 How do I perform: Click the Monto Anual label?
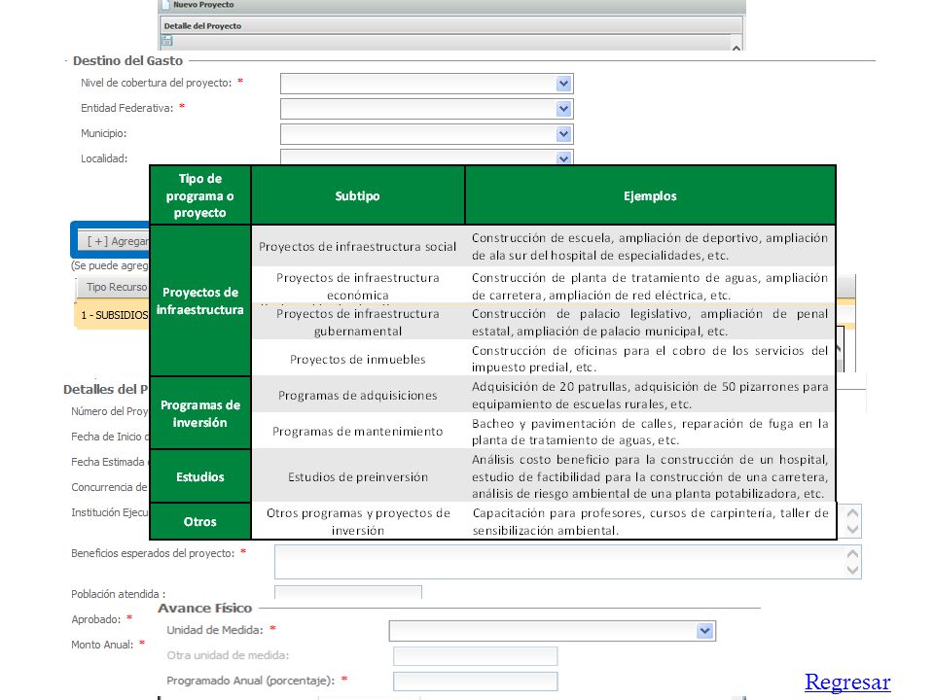[x=102, y=645]
